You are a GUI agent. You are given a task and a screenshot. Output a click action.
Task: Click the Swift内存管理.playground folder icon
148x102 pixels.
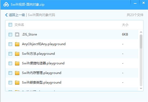17,73
